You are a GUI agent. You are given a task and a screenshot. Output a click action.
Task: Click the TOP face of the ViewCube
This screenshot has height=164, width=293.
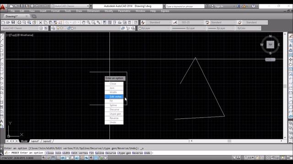pyautogui.click(x=270, y=45)
